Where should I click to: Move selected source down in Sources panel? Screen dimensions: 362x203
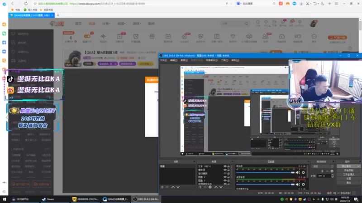point(221,187)
